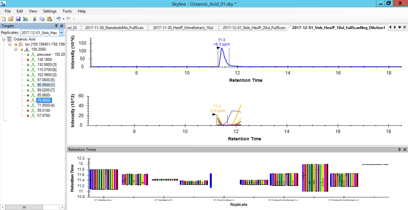Select the 2017-11-30_HexIP_UrineExtract_10ul tab
Image resolution: width=408 pixels, height=210 pixels.
click(183, 28)
